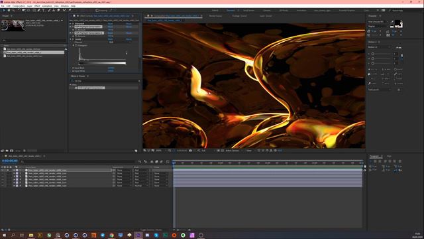
Task: Open the Effect menu
Action: pos(37,6)
